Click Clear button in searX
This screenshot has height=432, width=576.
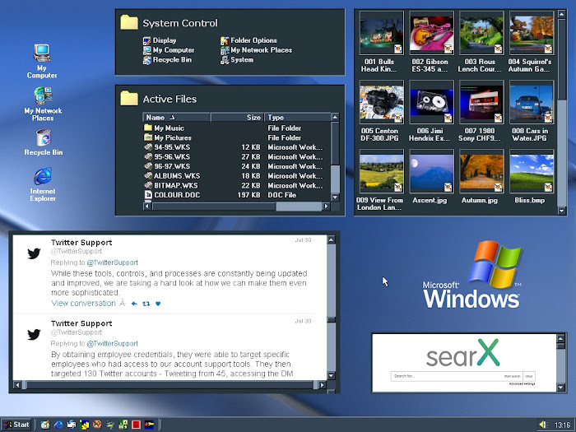pyautogui.click(x=528, y=376)
